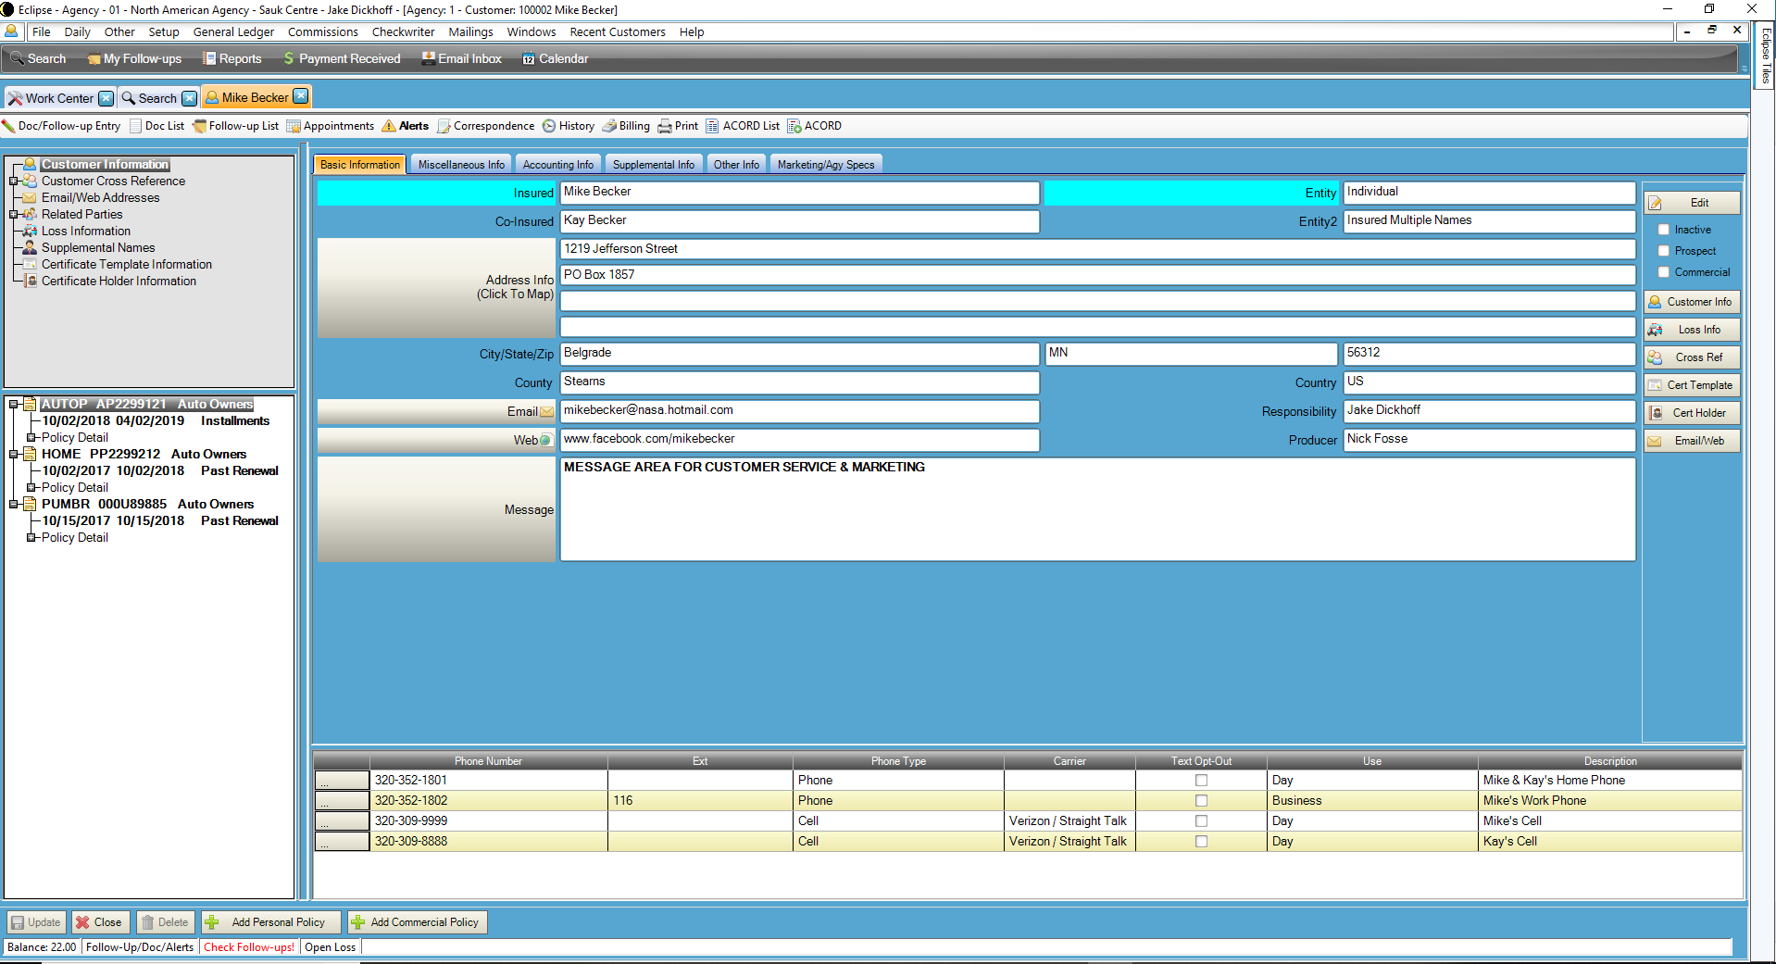
Task: Open the Doc List
Action: (x=157, y=126)
